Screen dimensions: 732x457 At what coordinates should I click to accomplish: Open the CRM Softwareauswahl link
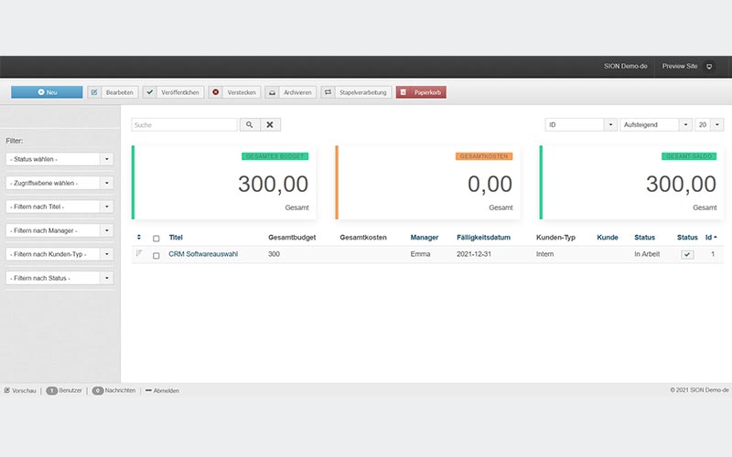pos(203,254)
